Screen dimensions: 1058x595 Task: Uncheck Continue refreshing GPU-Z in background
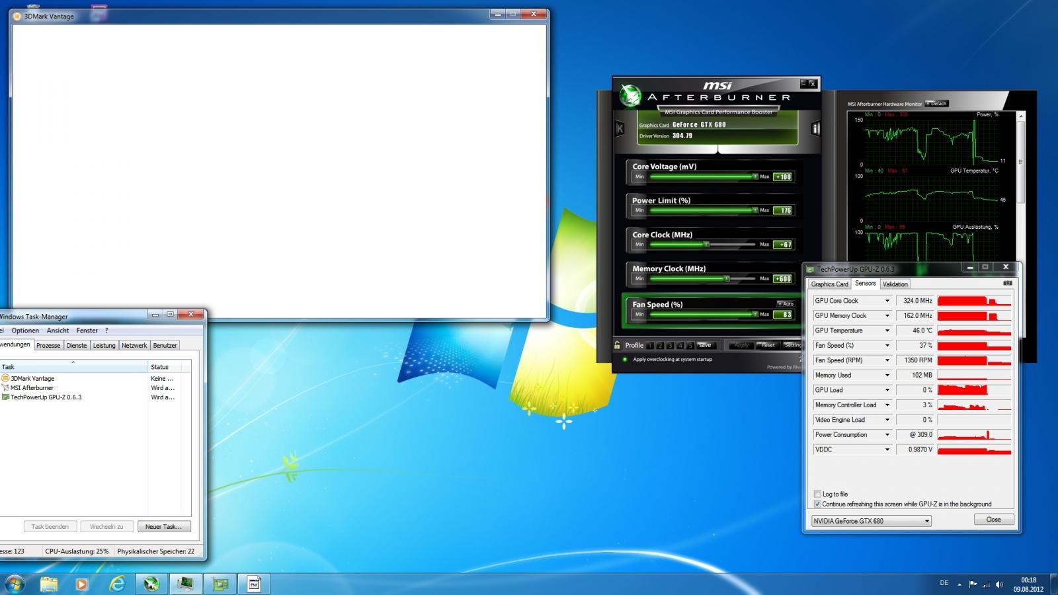tap(817, 504)
